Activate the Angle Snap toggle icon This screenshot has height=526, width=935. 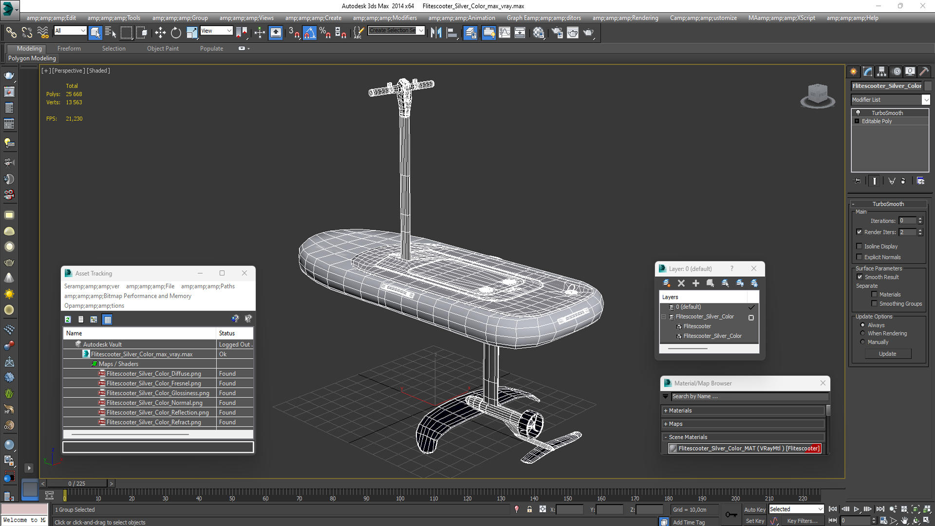310,33
